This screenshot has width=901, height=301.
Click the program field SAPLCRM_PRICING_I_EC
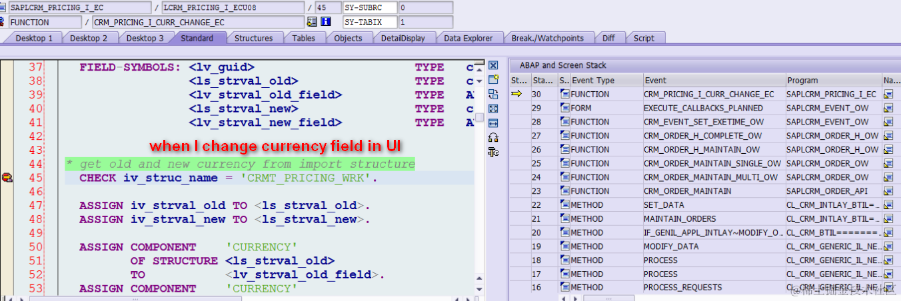(x=80, y=7)
